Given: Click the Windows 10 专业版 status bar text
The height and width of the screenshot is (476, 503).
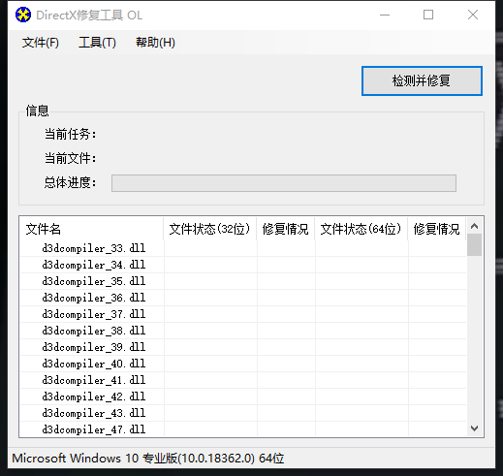Looking at the screenshot, I should [148, 459].
